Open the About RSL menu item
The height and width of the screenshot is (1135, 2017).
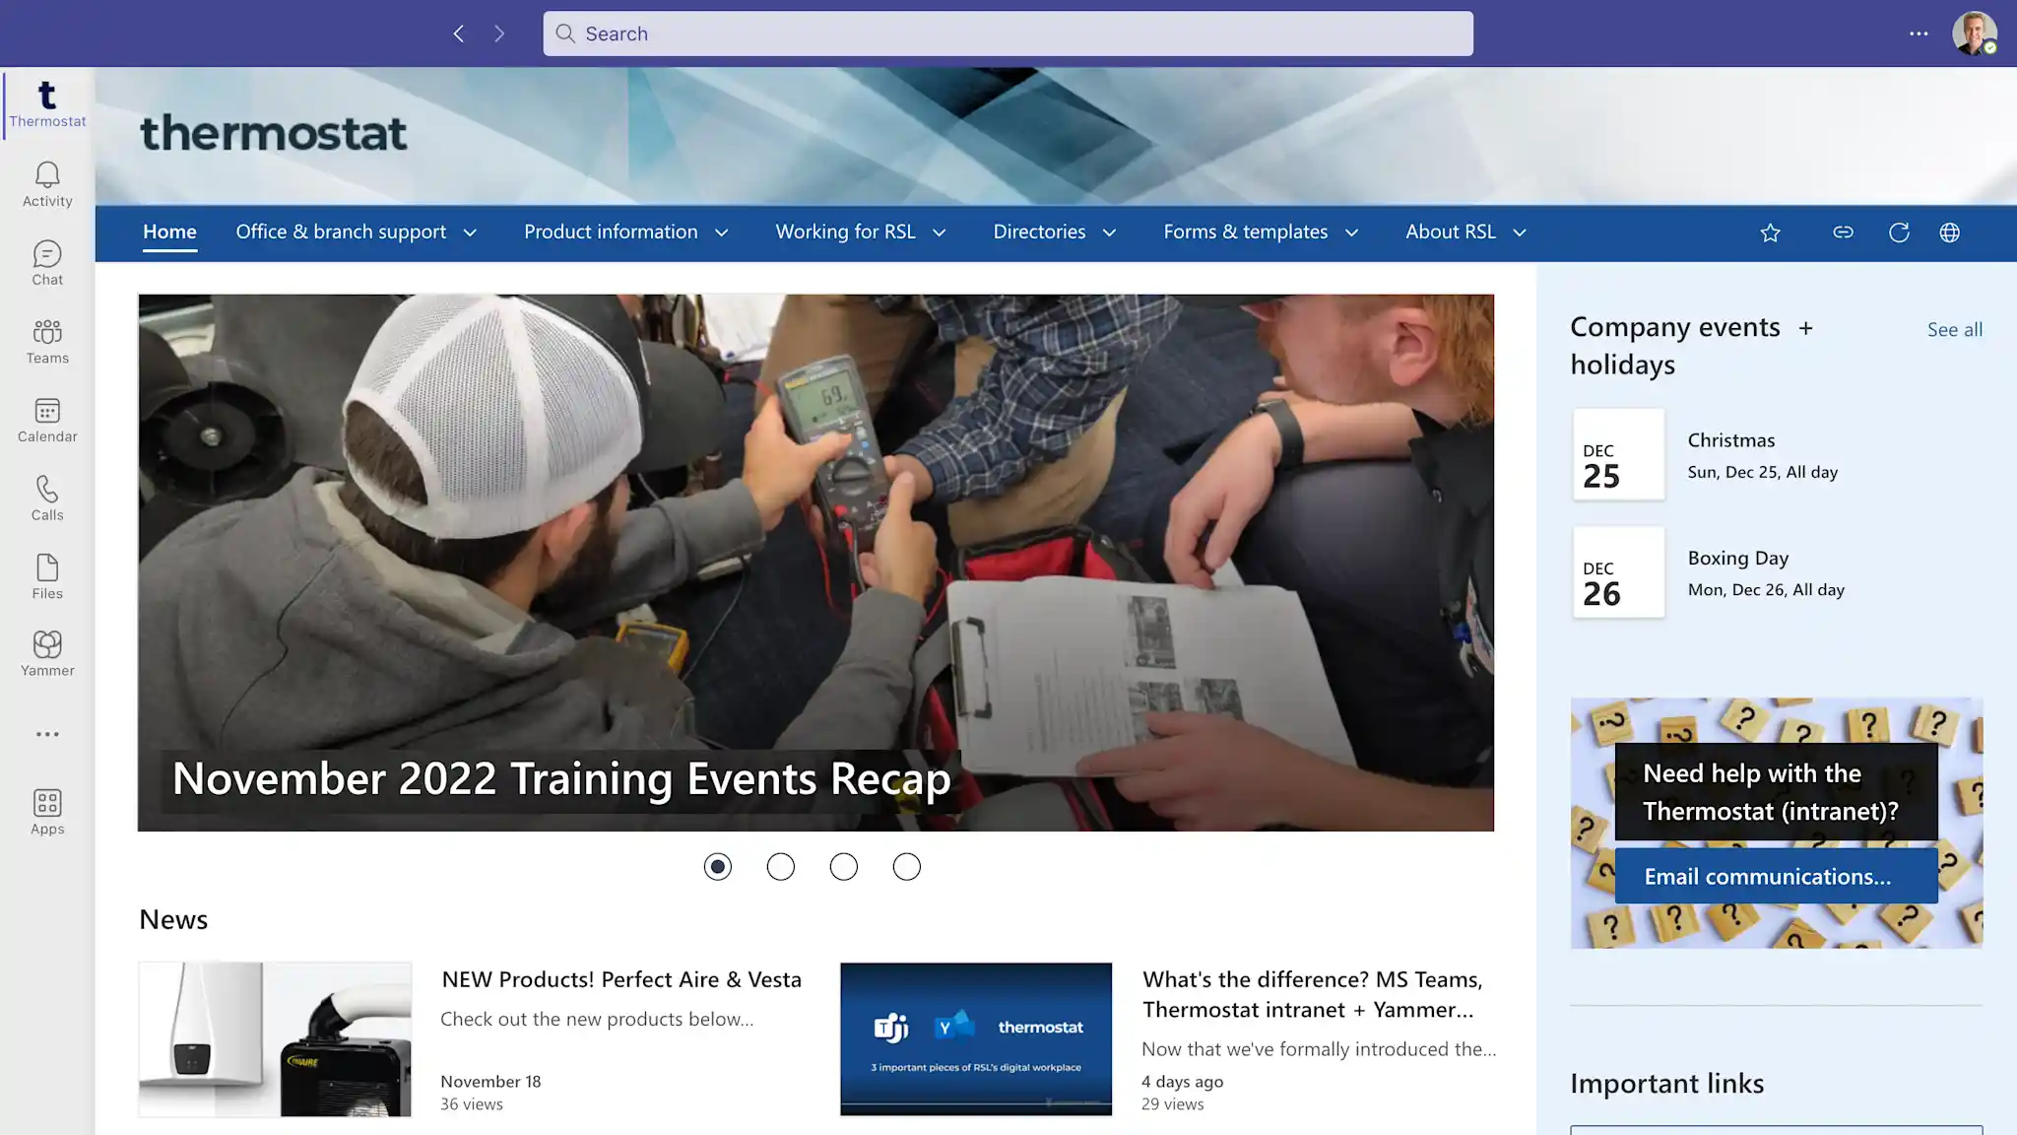[x=1450, y=232]
